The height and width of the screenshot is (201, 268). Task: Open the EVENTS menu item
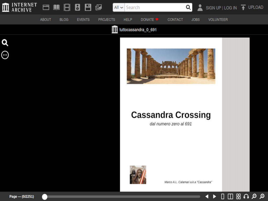(x=83, y=20)
